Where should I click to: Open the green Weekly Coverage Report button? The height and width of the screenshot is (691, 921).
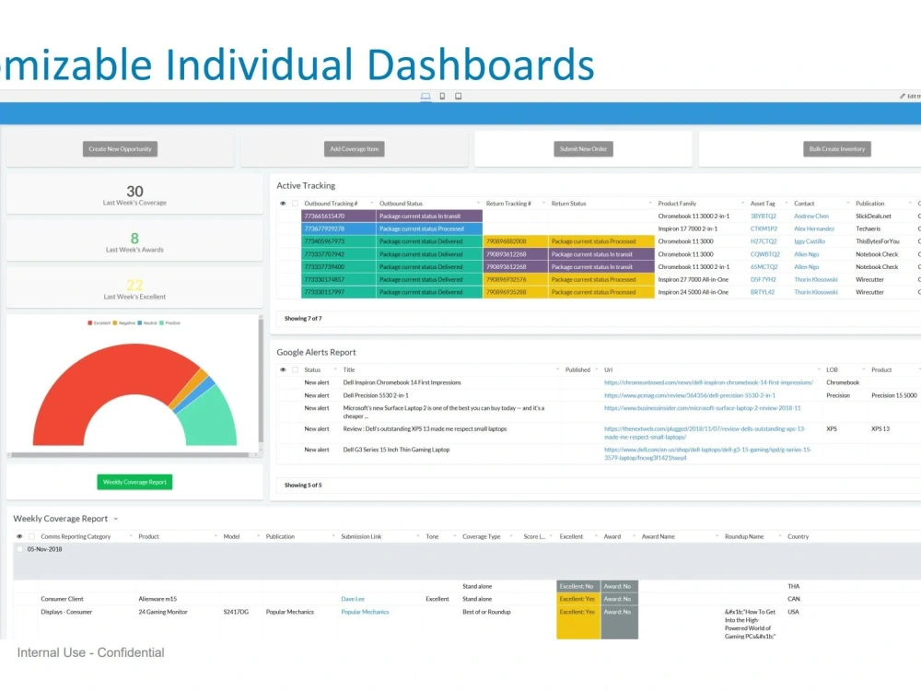(x=134, y=482)
